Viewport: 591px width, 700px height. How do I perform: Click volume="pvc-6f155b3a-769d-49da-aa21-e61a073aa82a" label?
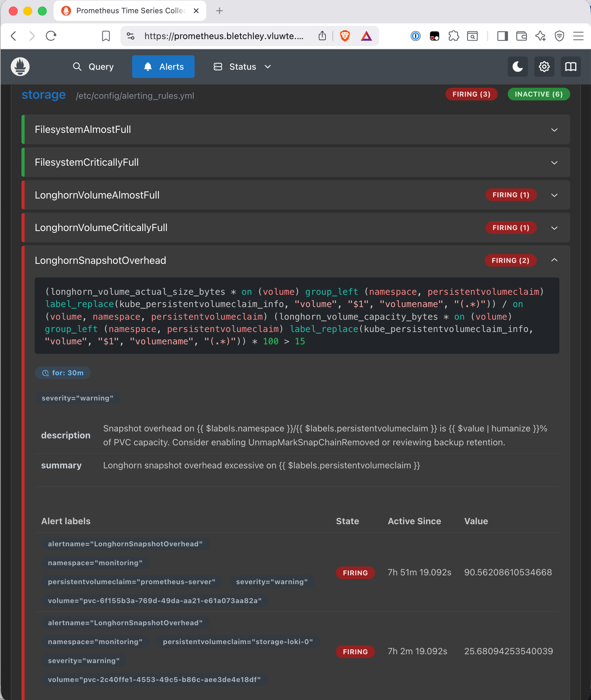click(155, 601)
